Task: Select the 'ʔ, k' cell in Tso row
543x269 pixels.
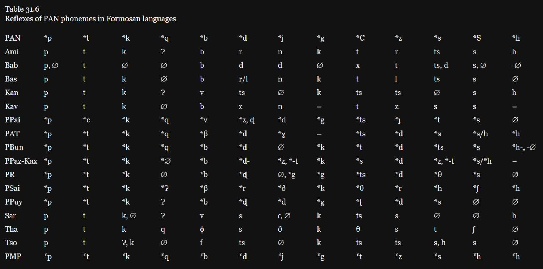Action: coord(128,243)
